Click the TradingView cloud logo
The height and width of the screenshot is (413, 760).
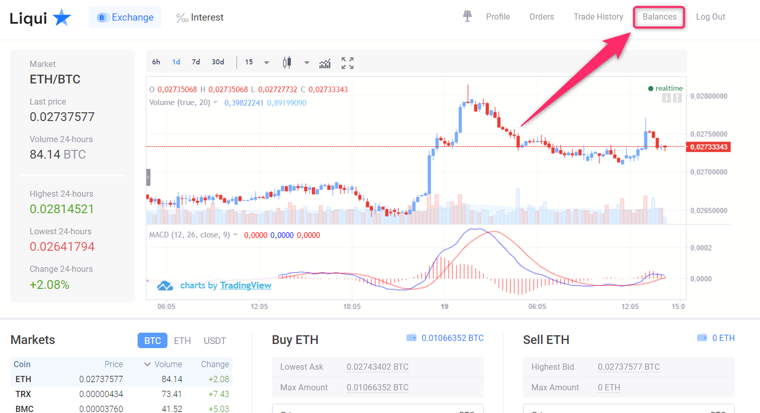point(165,286)
